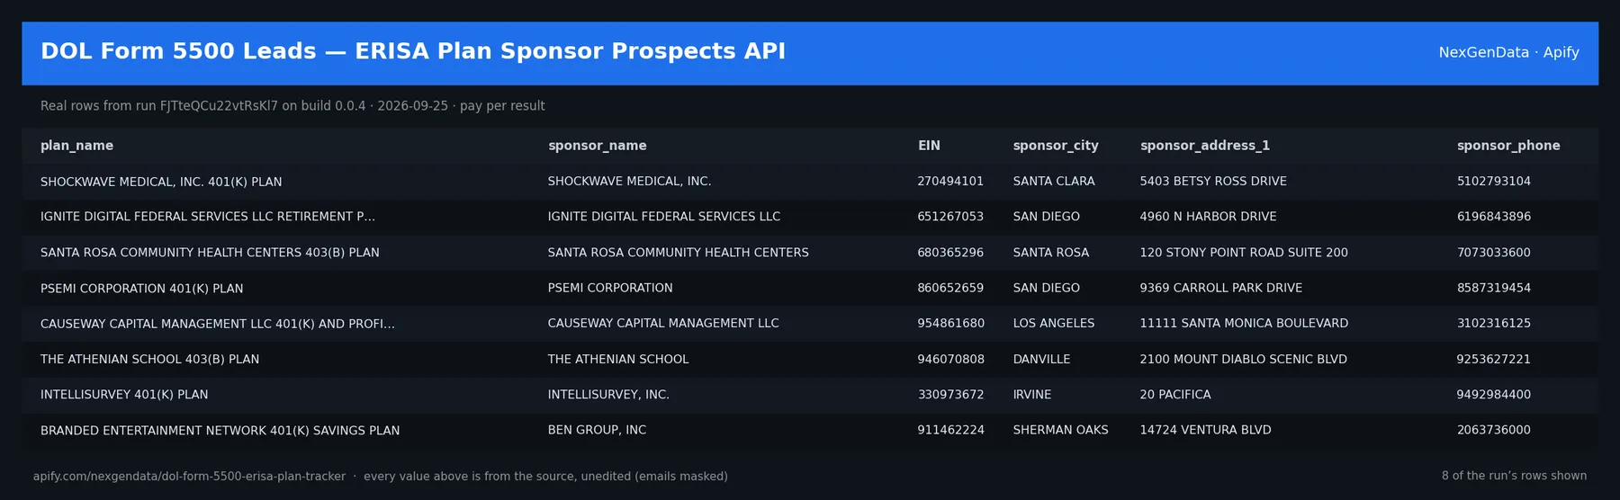Select EIN value 270494101

pyautogui.click(x=950, y=182)
